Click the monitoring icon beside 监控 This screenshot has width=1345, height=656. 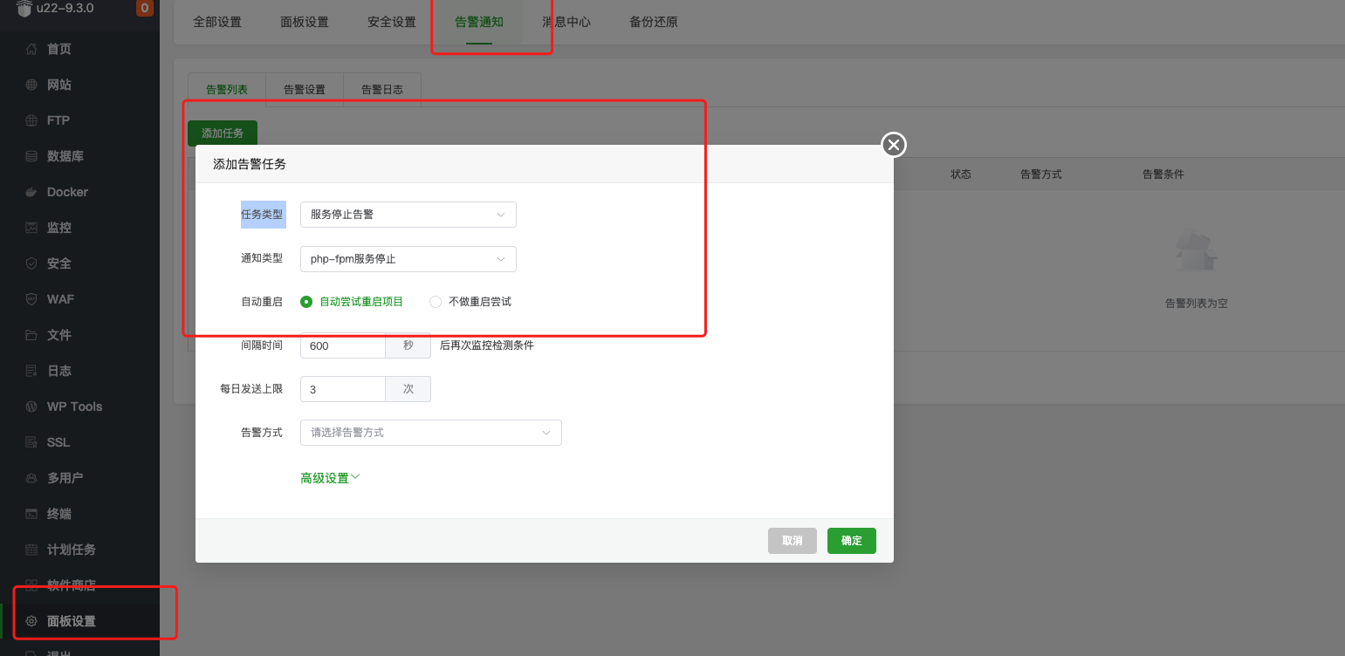pos(31,228)
